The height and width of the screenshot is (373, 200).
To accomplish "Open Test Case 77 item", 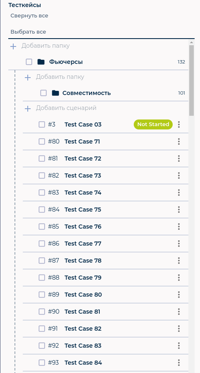I will (x=83, y=244).
